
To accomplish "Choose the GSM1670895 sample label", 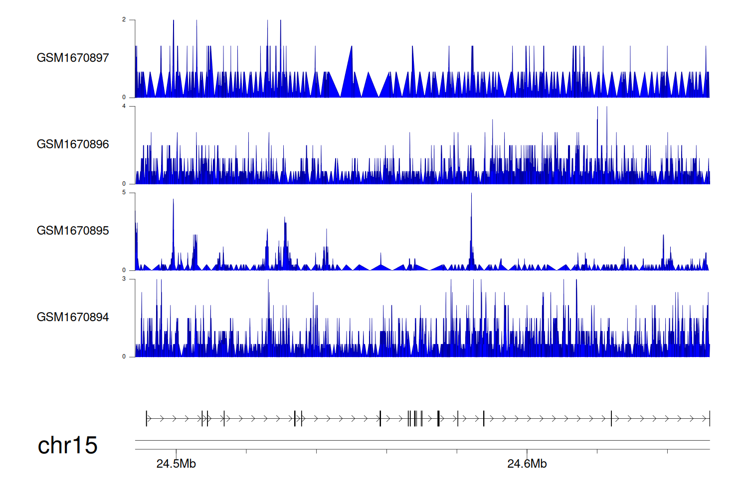I will click(x=73, y=231).
